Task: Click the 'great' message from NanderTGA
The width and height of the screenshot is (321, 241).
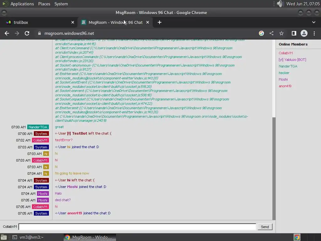Action: (x=59, y=127)
